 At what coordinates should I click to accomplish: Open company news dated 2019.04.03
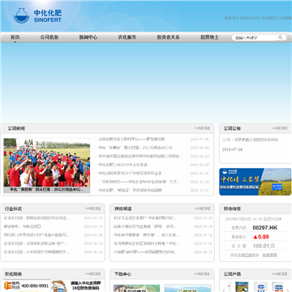pyautogui.click(x=140, y=157)
